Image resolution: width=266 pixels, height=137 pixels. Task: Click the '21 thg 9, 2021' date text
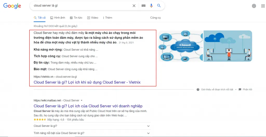coord(126,43)
